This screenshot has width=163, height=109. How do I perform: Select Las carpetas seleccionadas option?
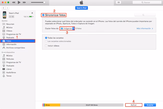pos(46,41)
